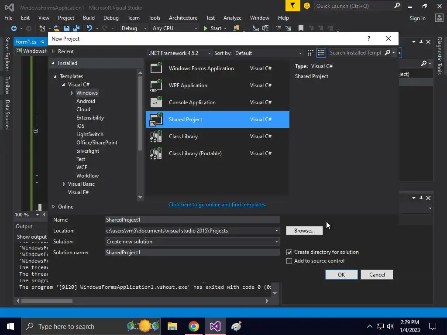Click Sign in at top right
Image resolution: width=447 pixels, height=335 pixels.
pos(417,18)
